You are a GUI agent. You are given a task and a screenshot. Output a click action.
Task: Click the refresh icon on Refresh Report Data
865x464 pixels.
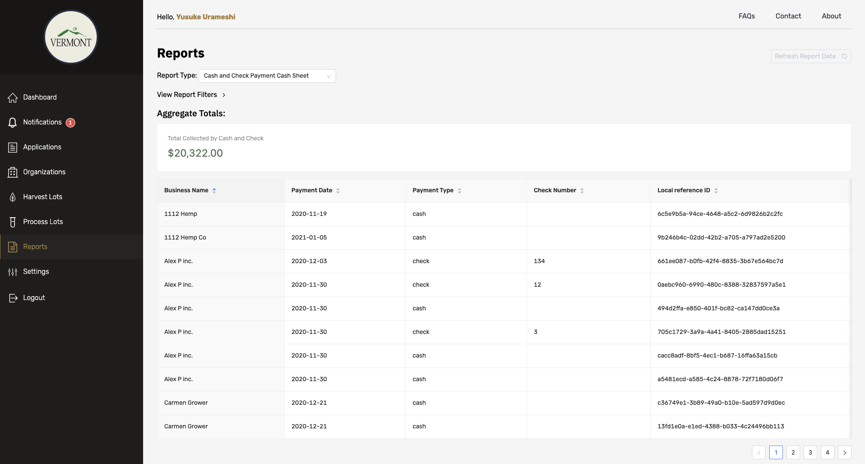pyautogui.click(x=844, y=56)
